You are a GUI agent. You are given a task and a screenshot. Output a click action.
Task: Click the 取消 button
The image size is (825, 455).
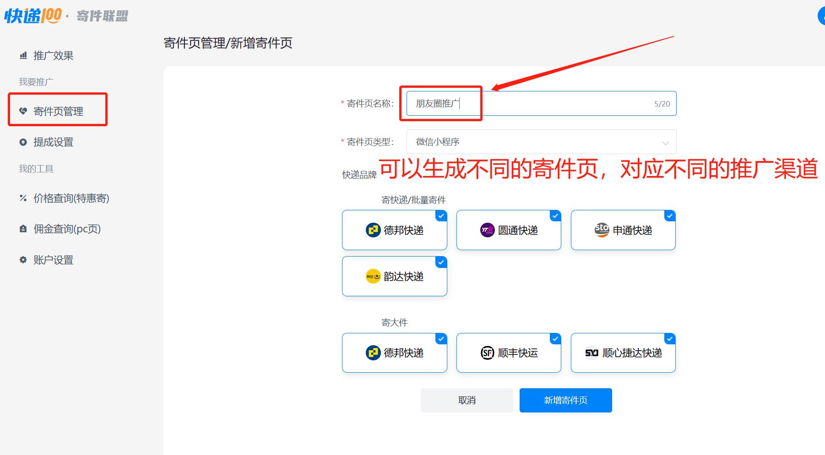467,400
